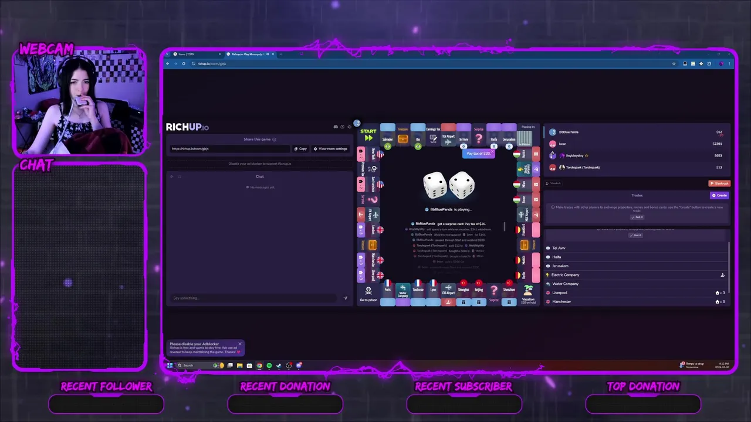Click the white dice in board center
The height and width of the screenshot is (422, 751).
[x=449, y=185]
